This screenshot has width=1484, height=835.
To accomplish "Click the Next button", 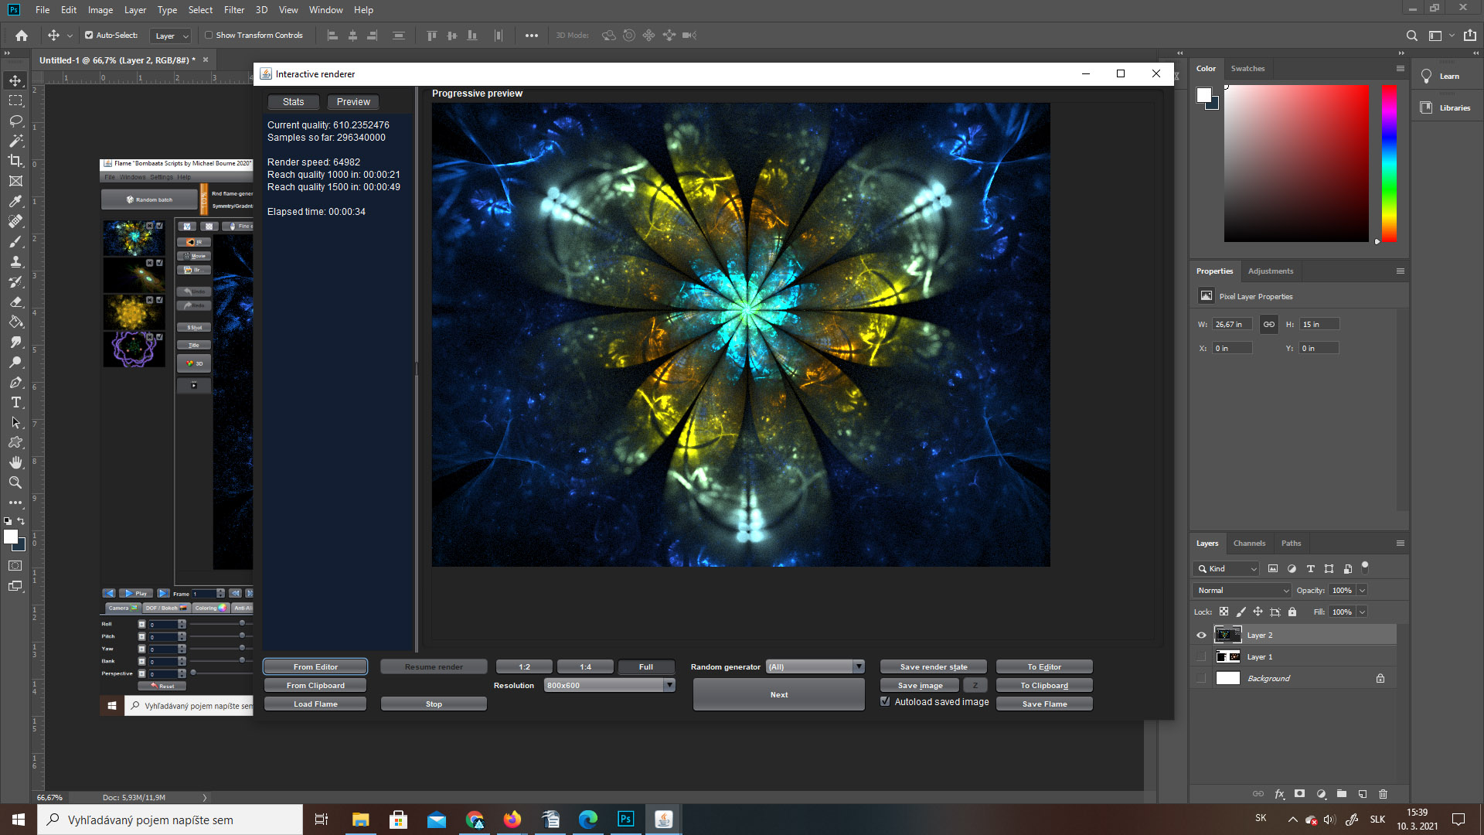I will 779,695.
